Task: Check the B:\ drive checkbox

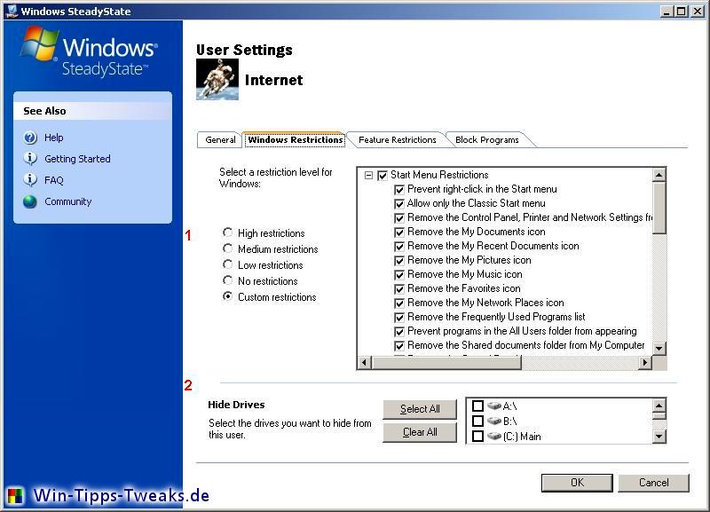Action: 477,421
